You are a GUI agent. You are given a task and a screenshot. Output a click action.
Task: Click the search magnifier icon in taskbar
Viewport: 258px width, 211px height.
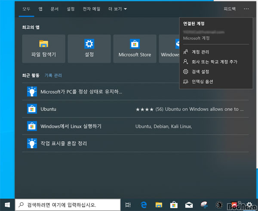[x=21, y=205]
